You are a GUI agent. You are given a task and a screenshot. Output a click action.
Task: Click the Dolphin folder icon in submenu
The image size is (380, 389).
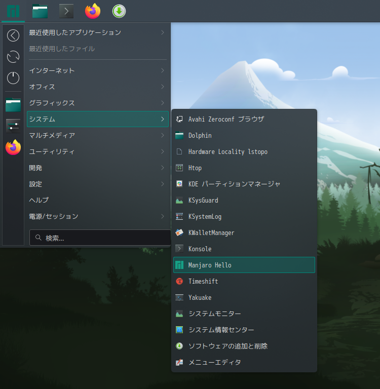(179, 136)
